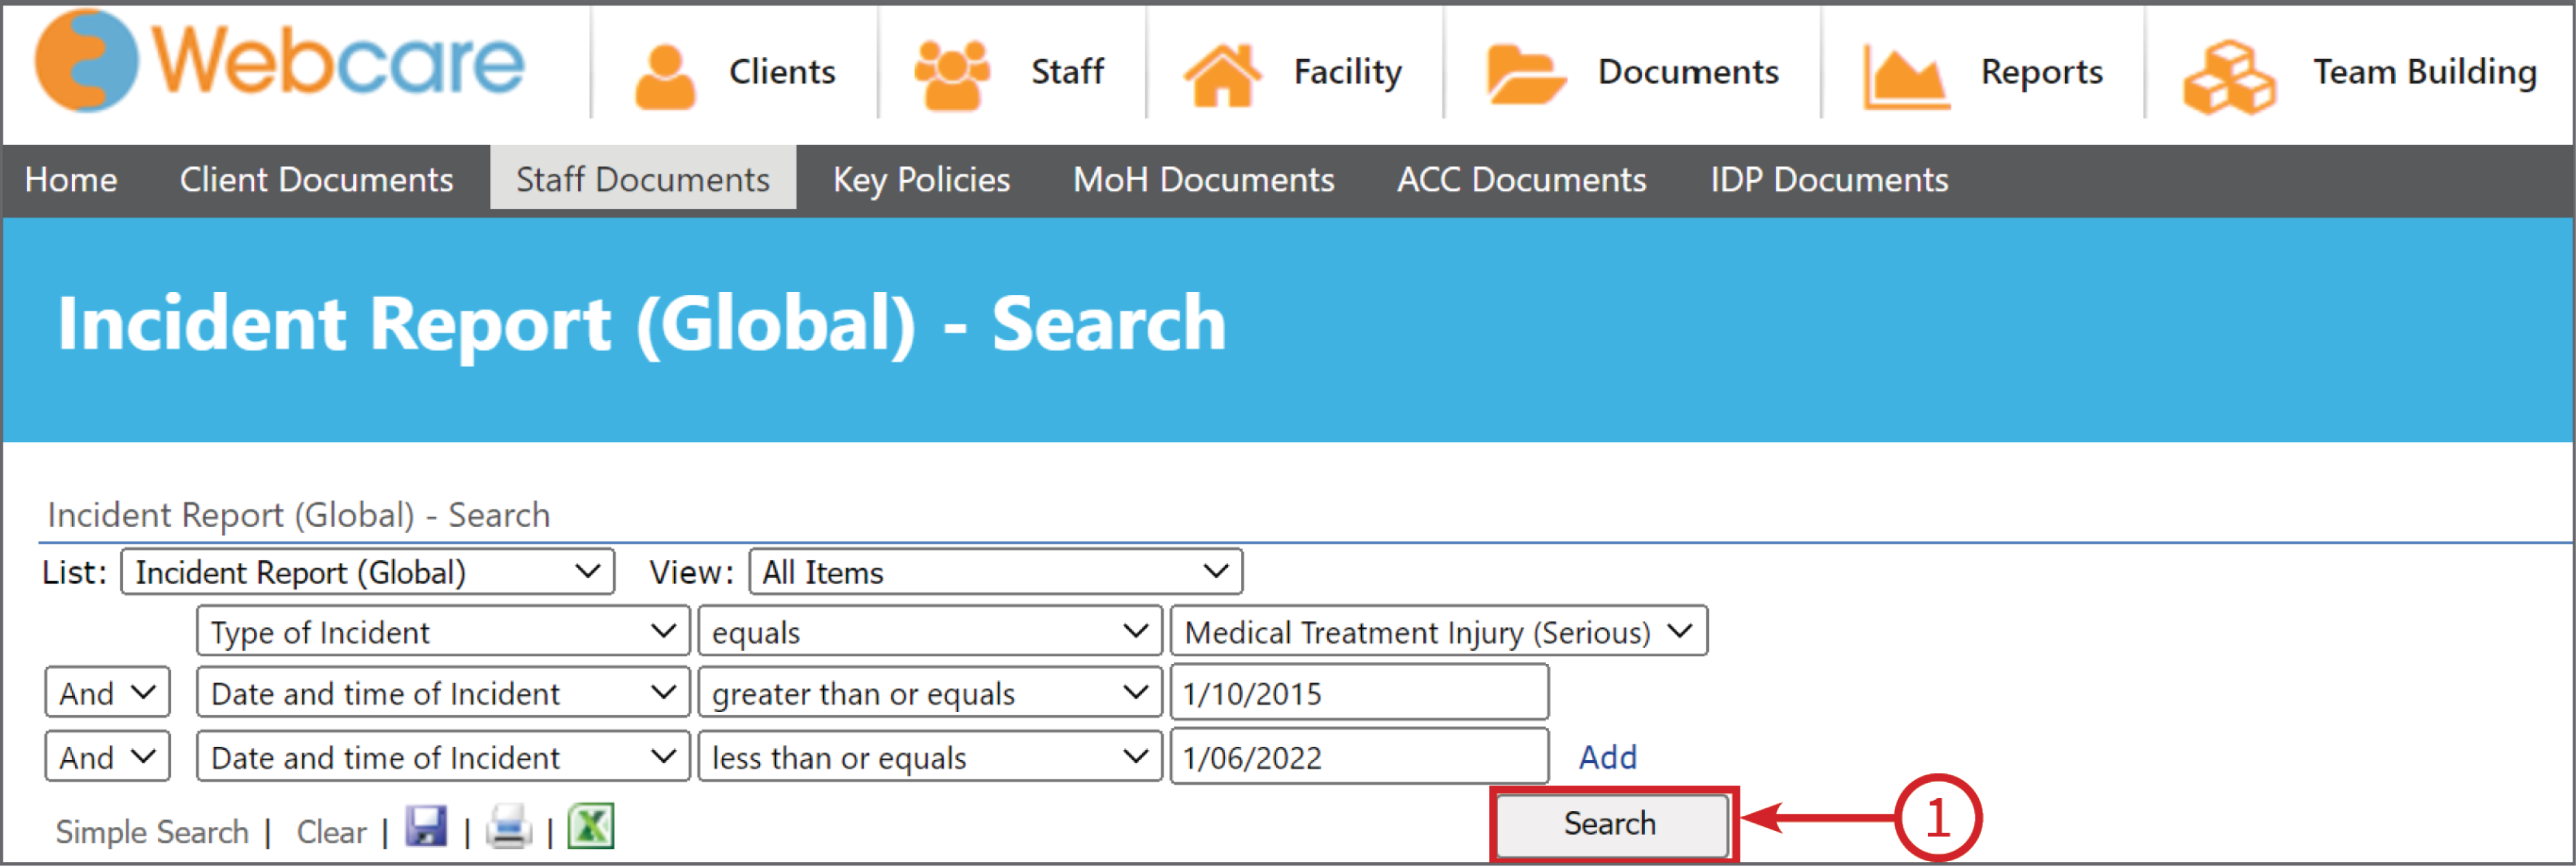Open the And dropdown beside less than row
This screenshot has height=866, width=2576.
(x=108, y=757)
